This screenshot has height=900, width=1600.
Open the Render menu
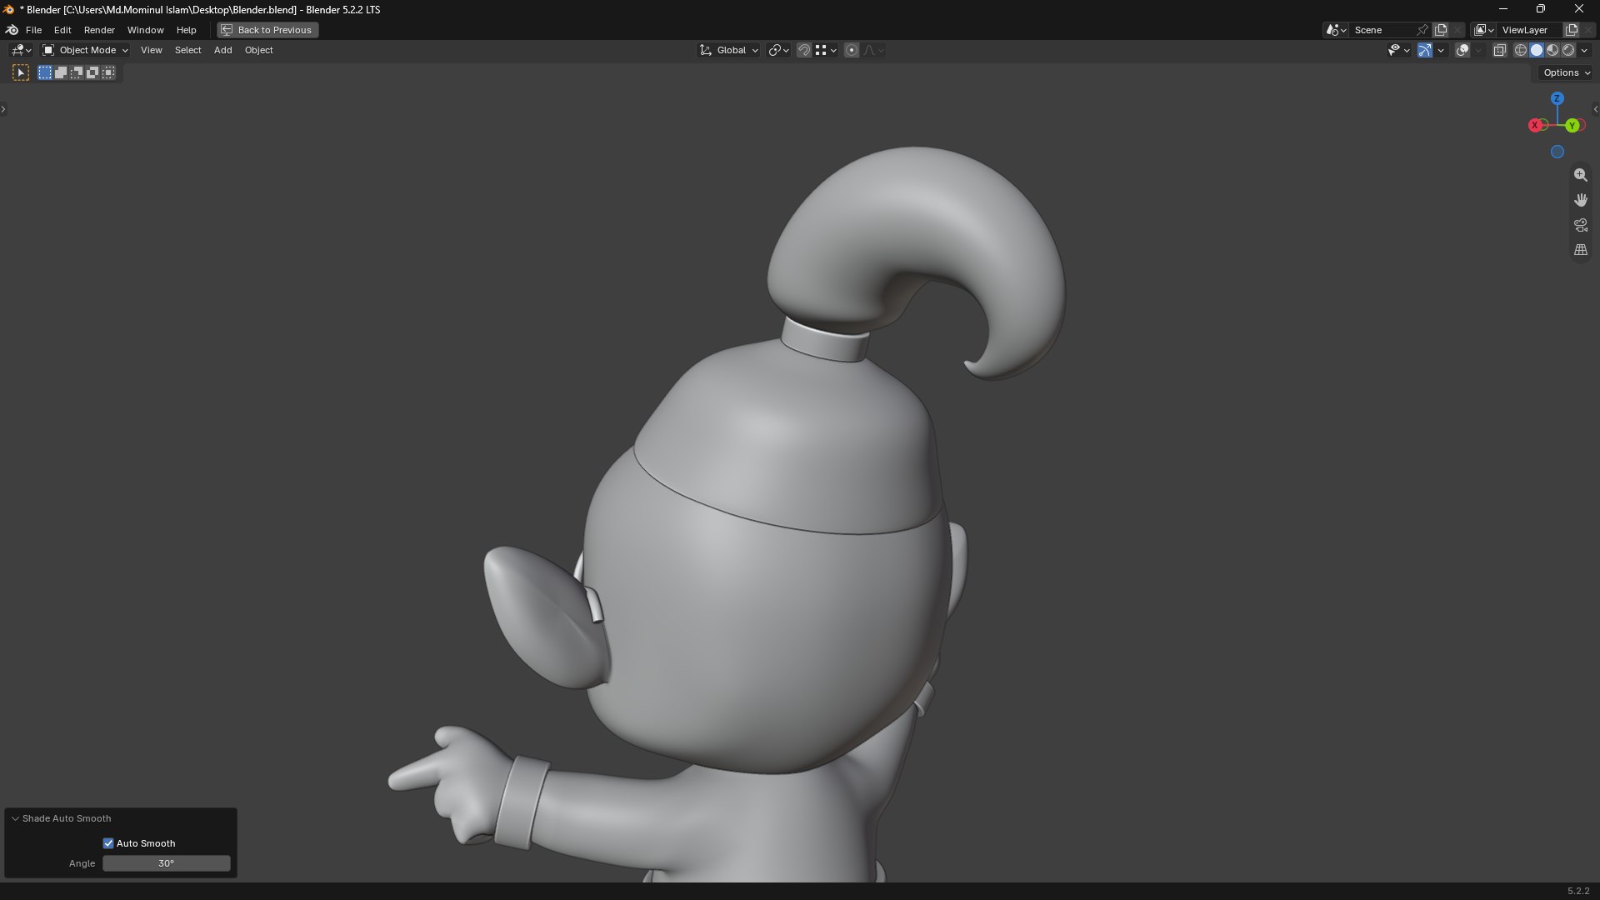click(x=99, y=30)
